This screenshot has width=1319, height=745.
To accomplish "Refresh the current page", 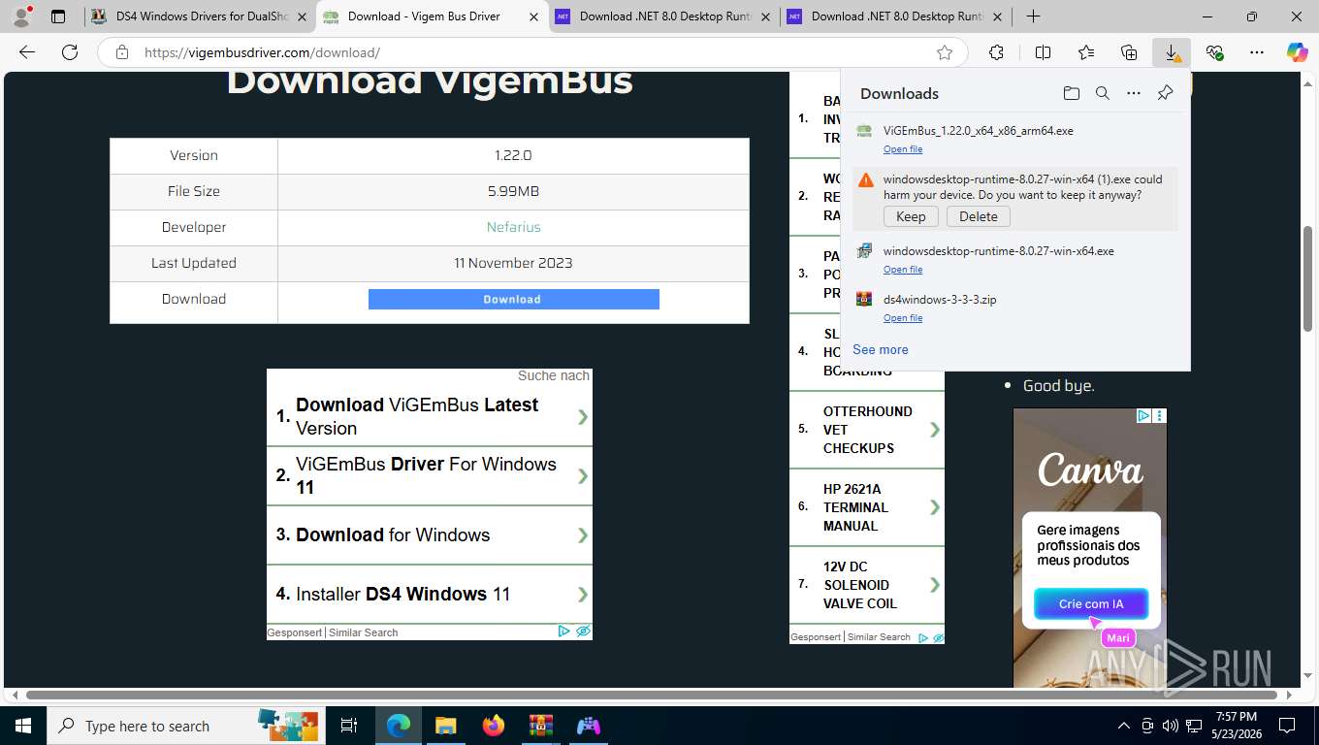I will tap(70, 52).
